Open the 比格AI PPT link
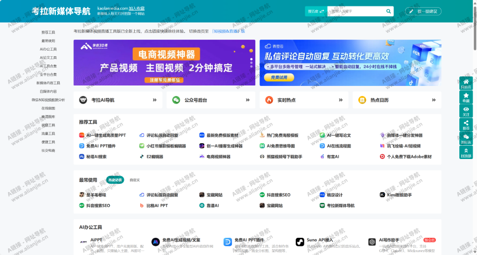The width and height of the screenshot is (477, 255). click(157, 206)
